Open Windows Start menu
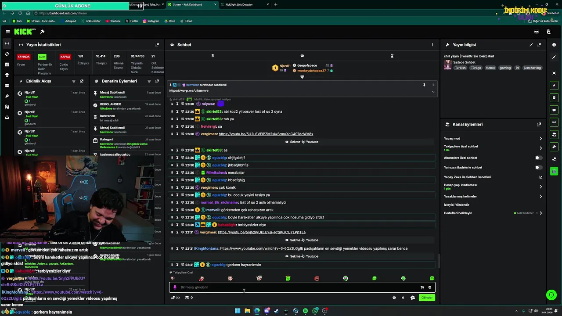The height and width of the screenshot is (316, 562). tap(238, 311)
